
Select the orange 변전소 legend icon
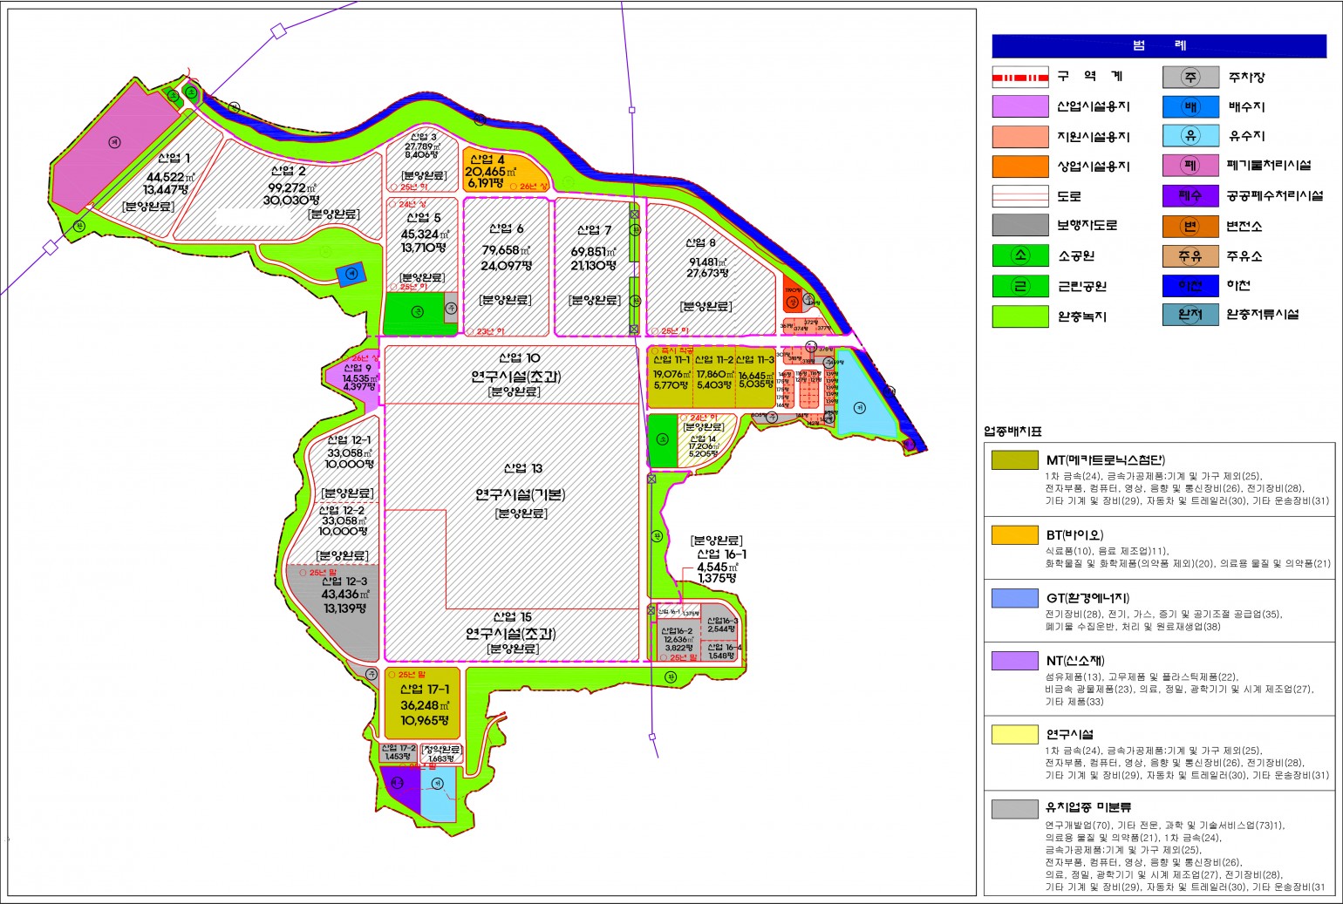pyautogui.click(x=1190, y=226)
